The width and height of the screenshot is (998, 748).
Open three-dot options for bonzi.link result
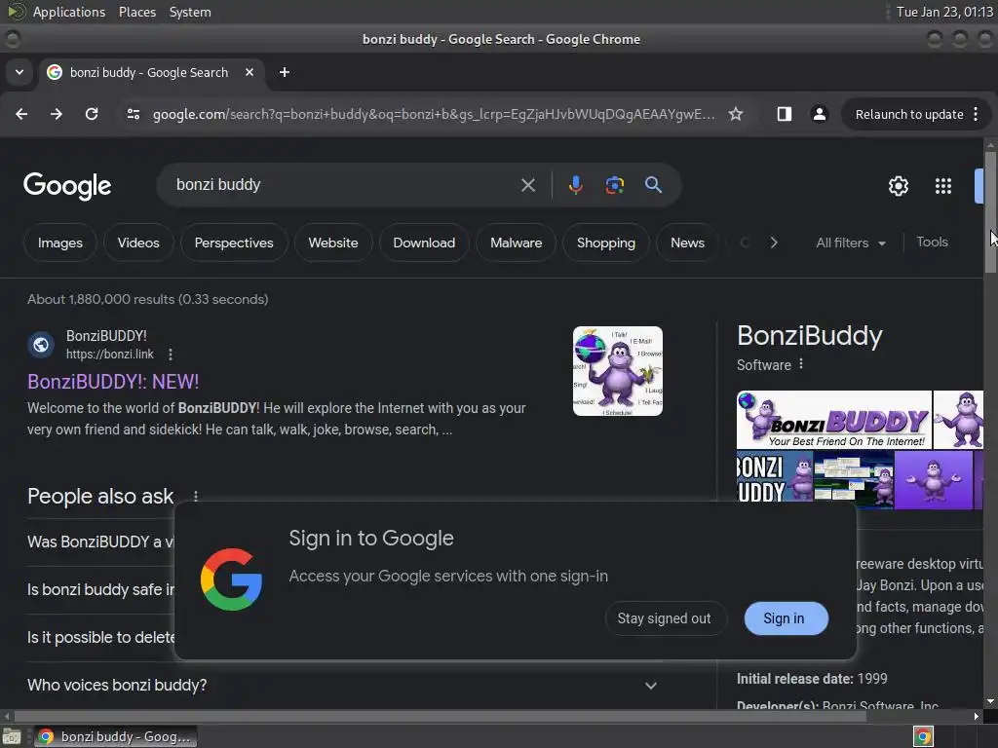point(170,355)
